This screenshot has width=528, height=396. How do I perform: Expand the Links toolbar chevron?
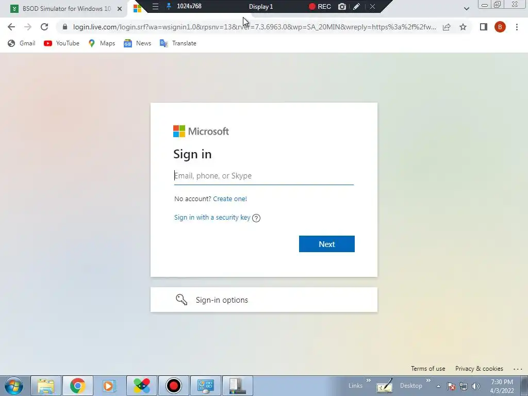(x=368, y=381)
